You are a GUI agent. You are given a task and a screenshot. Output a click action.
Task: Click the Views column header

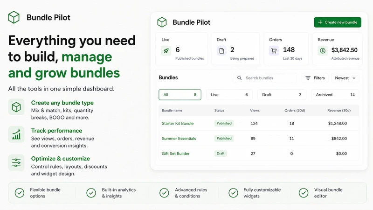[x=255, y=111]
